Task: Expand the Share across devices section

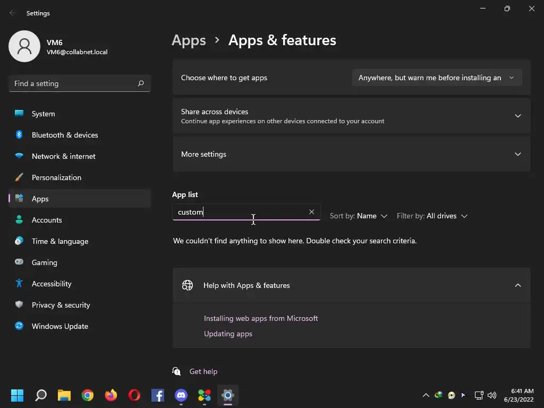Action: click(x=517, y=116)
